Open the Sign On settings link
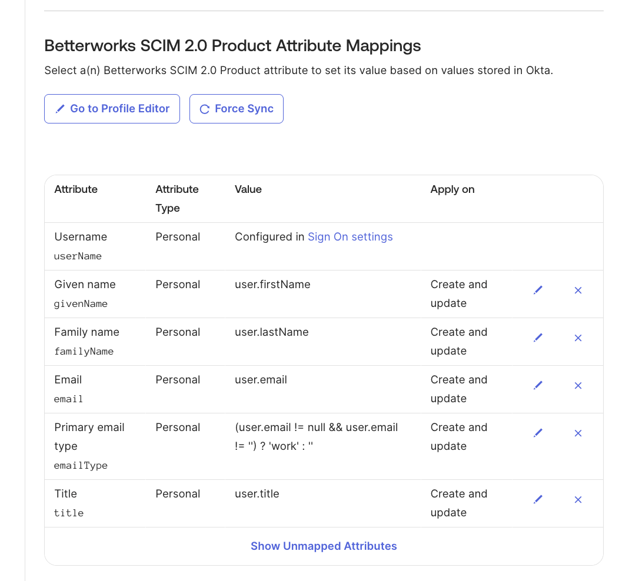 pyautogui.click(x=350, y=237)
